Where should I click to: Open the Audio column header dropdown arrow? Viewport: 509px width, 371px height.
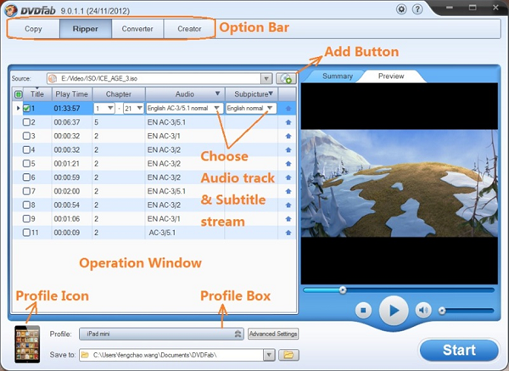(218, 93)
